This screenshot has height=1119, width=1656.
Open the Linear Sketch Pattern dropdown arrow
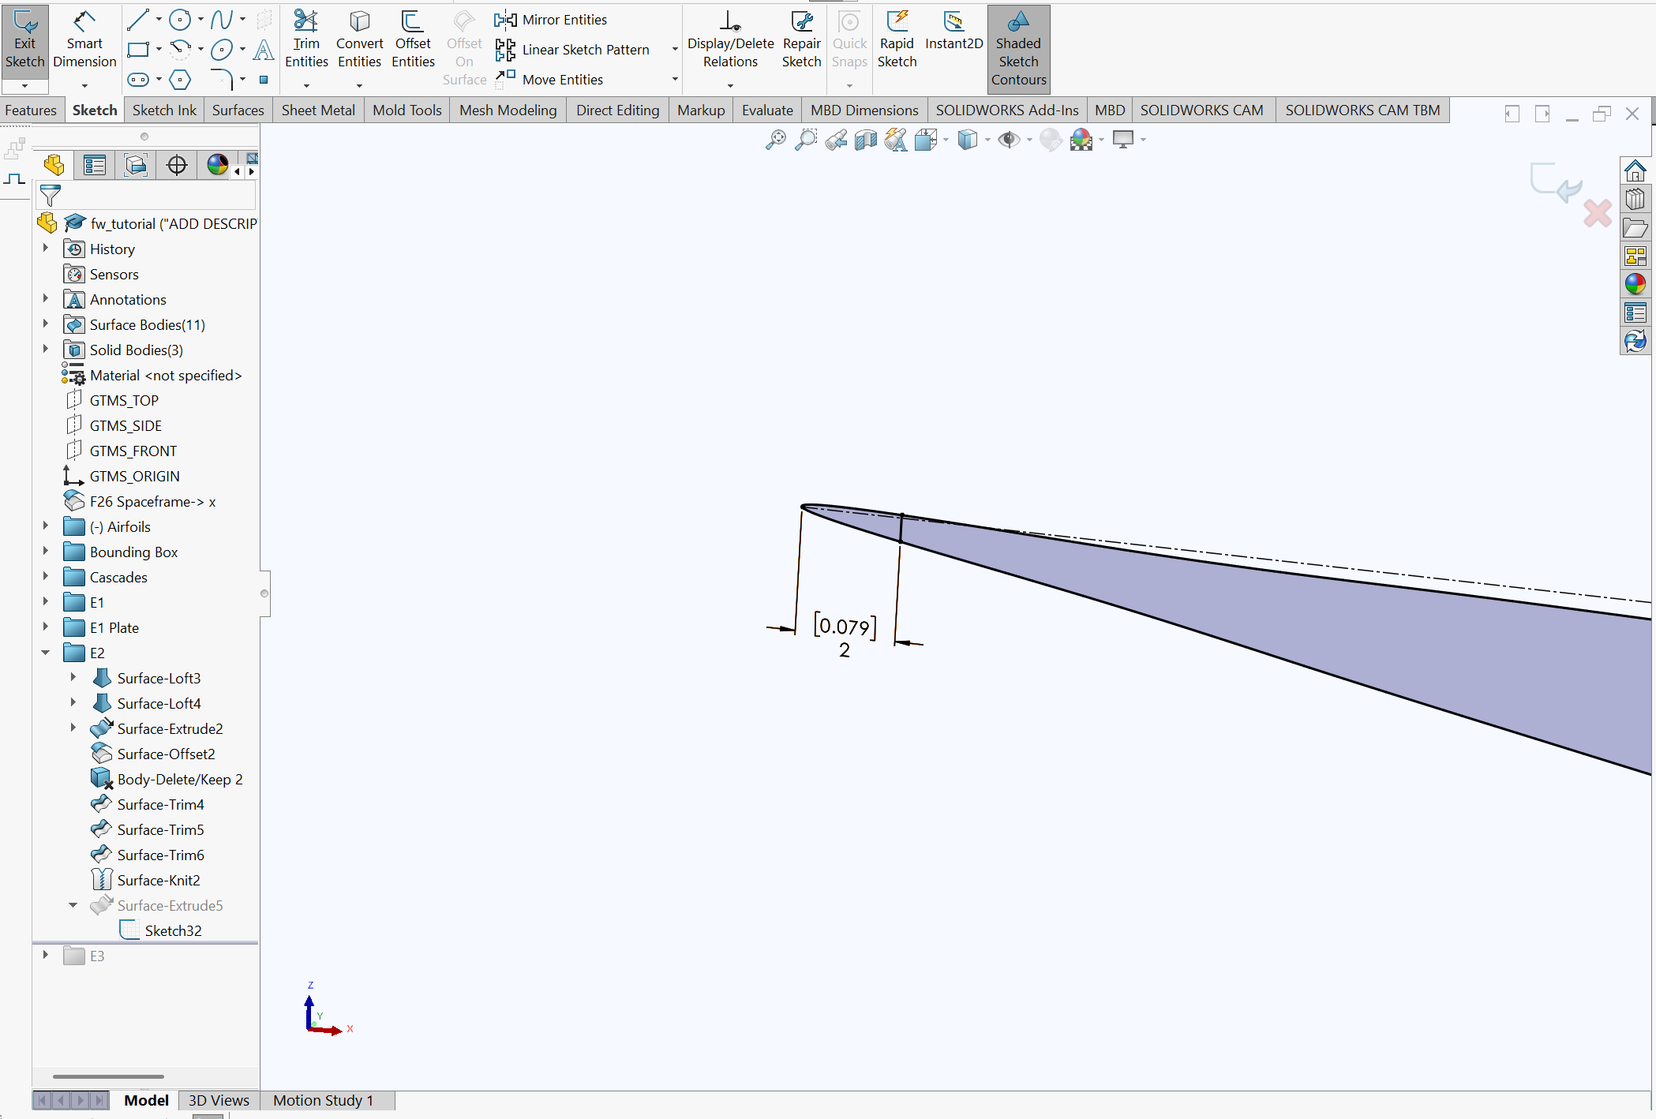tap(675, 50)
